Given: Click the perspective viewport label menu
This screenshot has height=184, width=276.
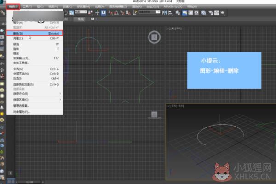Looking at the screenshot, I should (175, 106).
